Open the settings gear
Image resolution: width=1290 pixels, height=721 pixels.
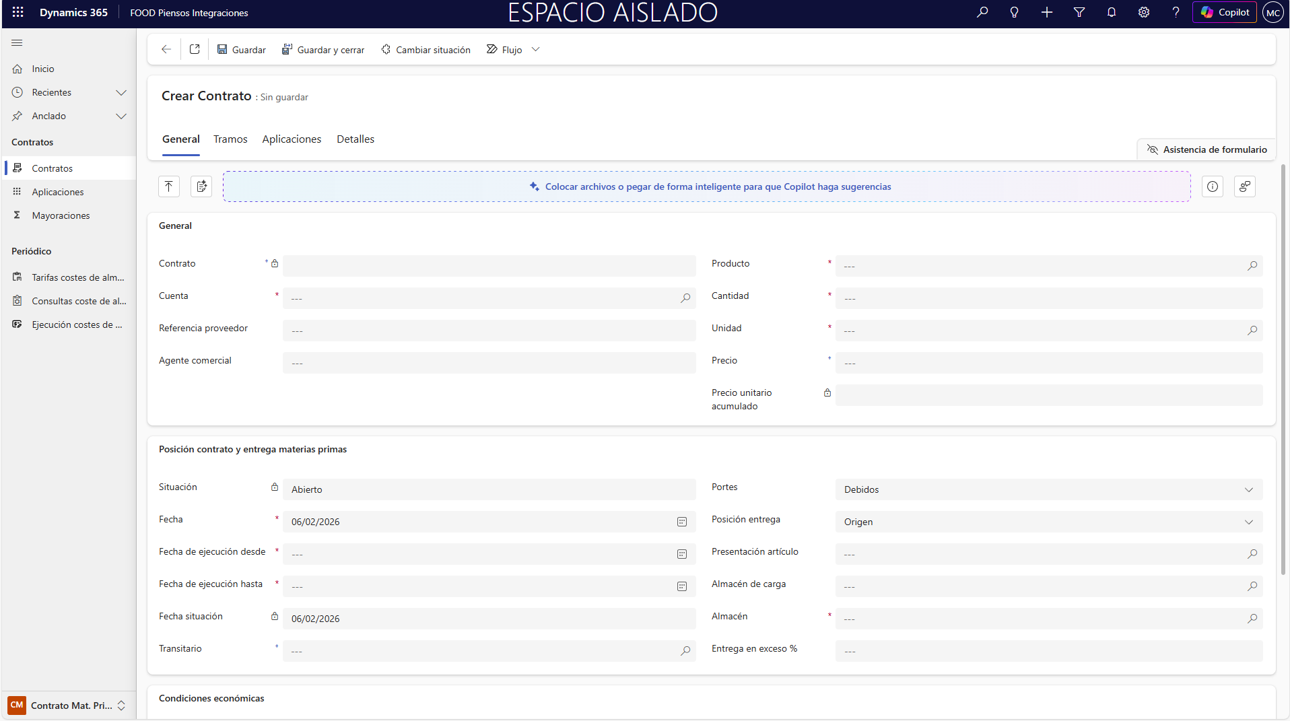pyautogui.click(x=1144, y=12)
